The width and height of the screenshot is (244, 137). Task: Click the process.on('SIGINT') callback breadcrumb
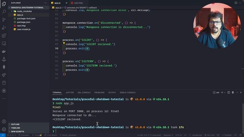tap(82, 8)
